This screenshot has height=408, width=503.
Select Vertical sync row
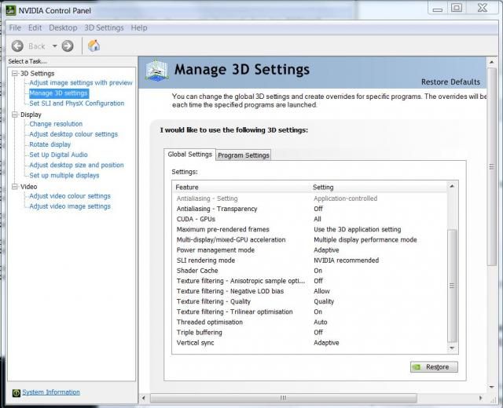(310, 342)
